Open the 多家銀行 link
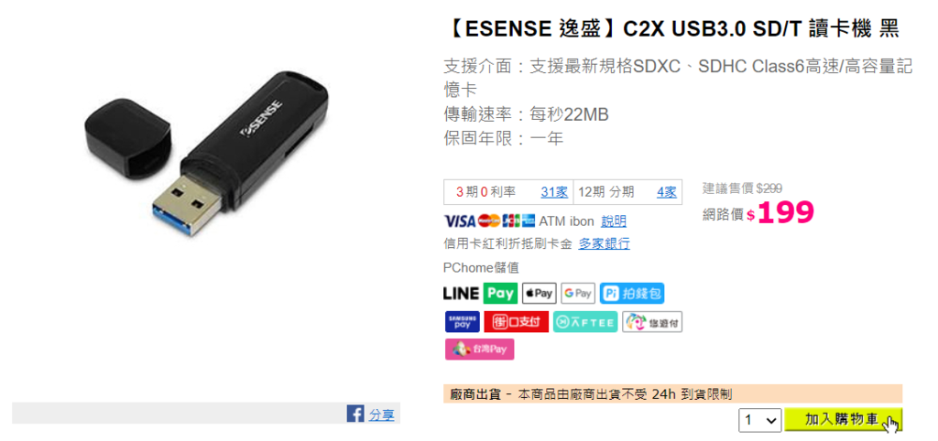This screenshot has width=938, height=441. click(604, 243)
